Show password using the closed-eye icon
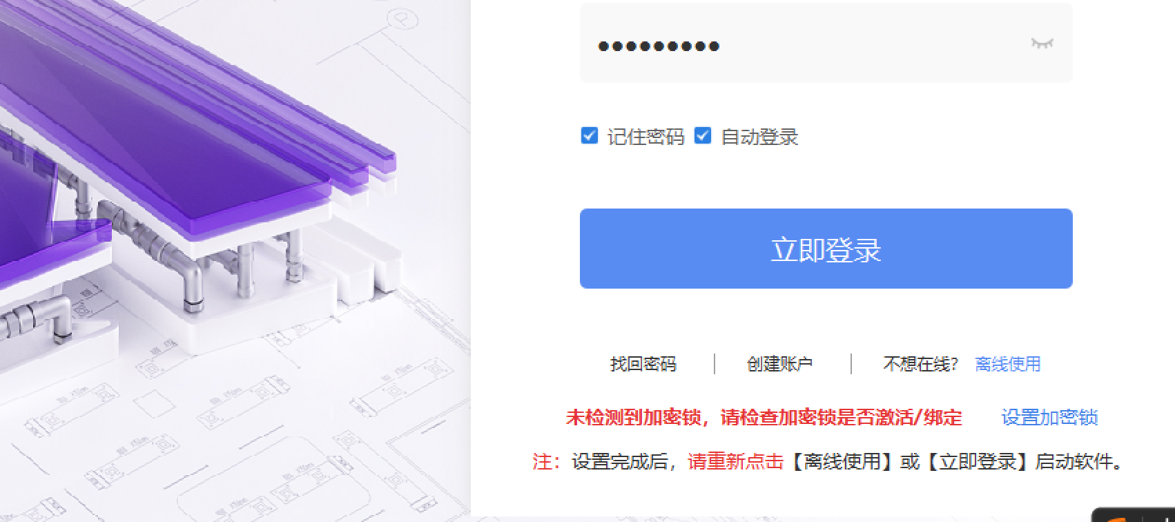 pos(1042,43)
